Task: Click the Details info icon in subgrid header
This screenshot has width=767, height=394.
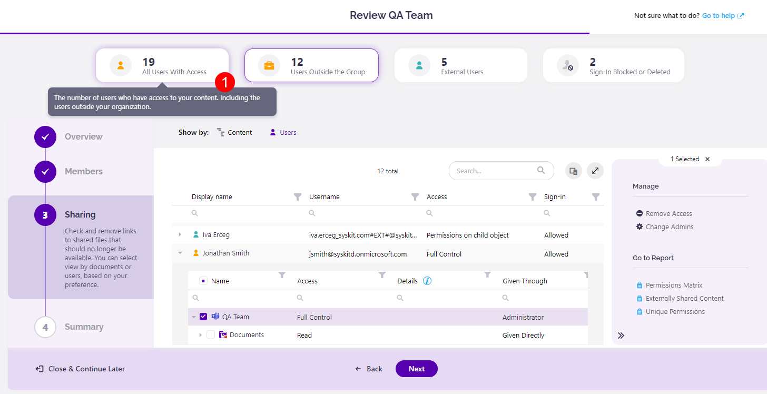Action: 427,281
